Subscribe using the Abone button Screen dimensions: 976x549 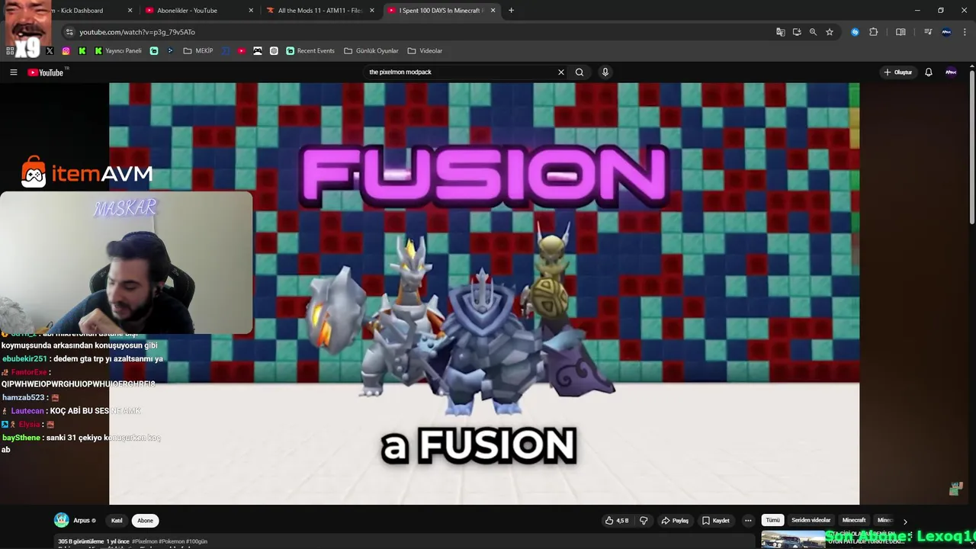[145, 521]
